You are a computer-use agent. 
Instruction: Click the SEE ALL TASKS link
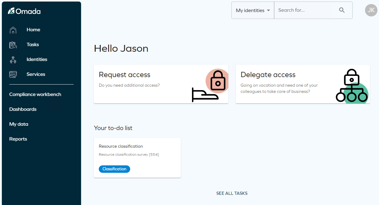click(x=232, y=193)
